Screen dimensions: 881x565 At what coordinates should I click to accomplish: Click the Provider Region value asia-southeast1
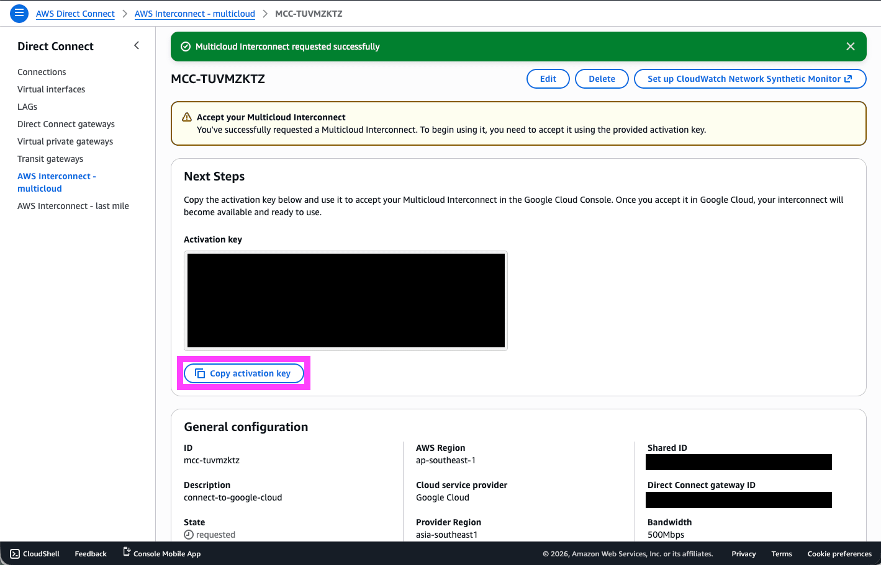click(447, 535)
